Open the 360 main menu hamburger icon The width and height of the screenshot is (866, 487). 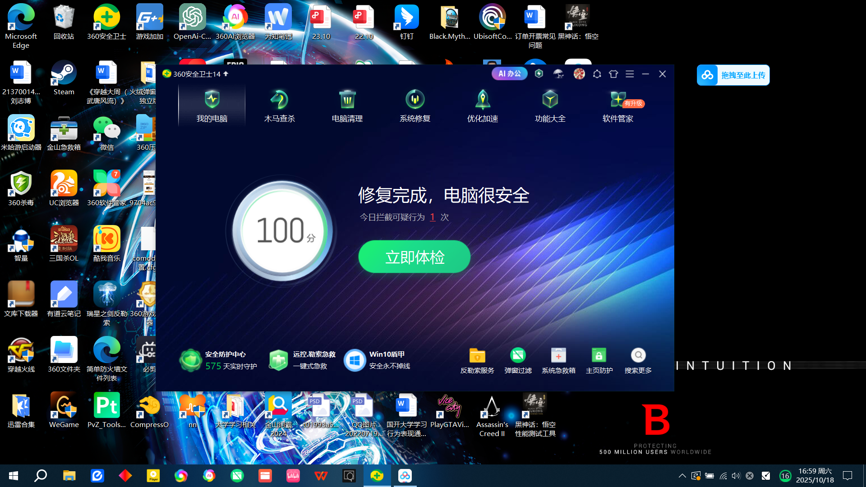(x=630, y=74)
